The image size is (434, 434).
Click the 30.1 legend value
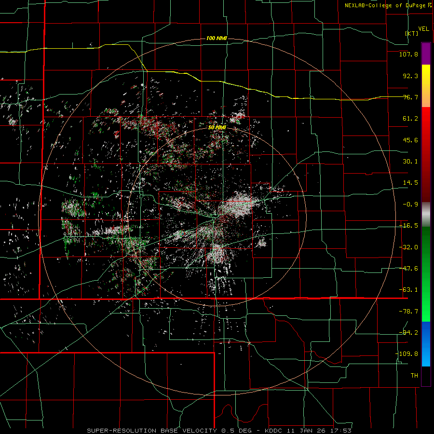(410, 162)
